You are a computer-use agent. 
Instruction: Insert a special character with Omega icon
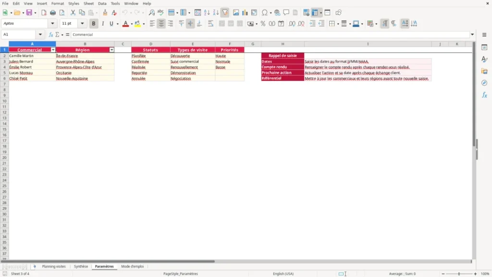coord(265,13)
